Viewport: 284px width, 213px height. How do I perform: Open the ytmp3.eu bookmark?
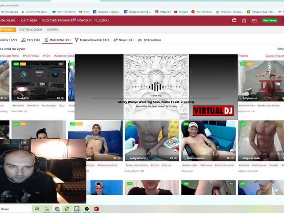click(229, 12)
